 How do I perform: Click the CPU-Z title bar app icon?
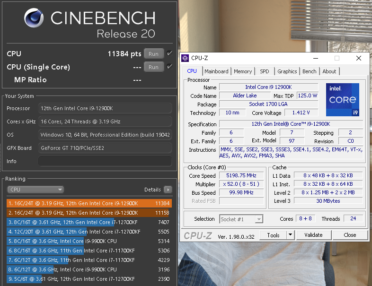click(185, 58)
